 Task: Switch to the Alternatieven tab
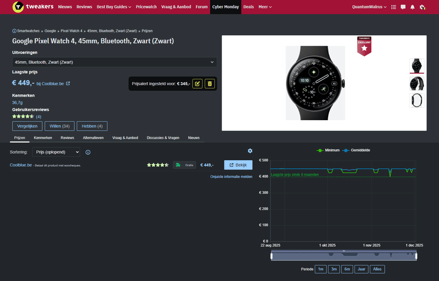pos(93,138)
